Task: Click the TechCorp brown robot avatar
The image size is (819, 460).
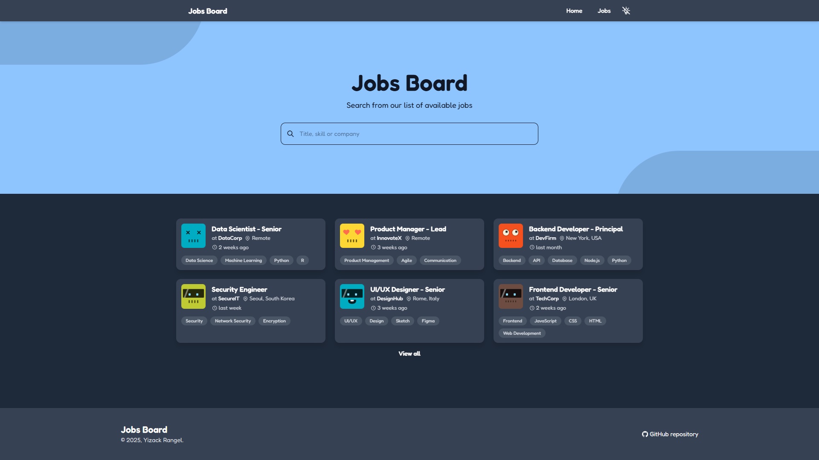Action: point(511,296)
